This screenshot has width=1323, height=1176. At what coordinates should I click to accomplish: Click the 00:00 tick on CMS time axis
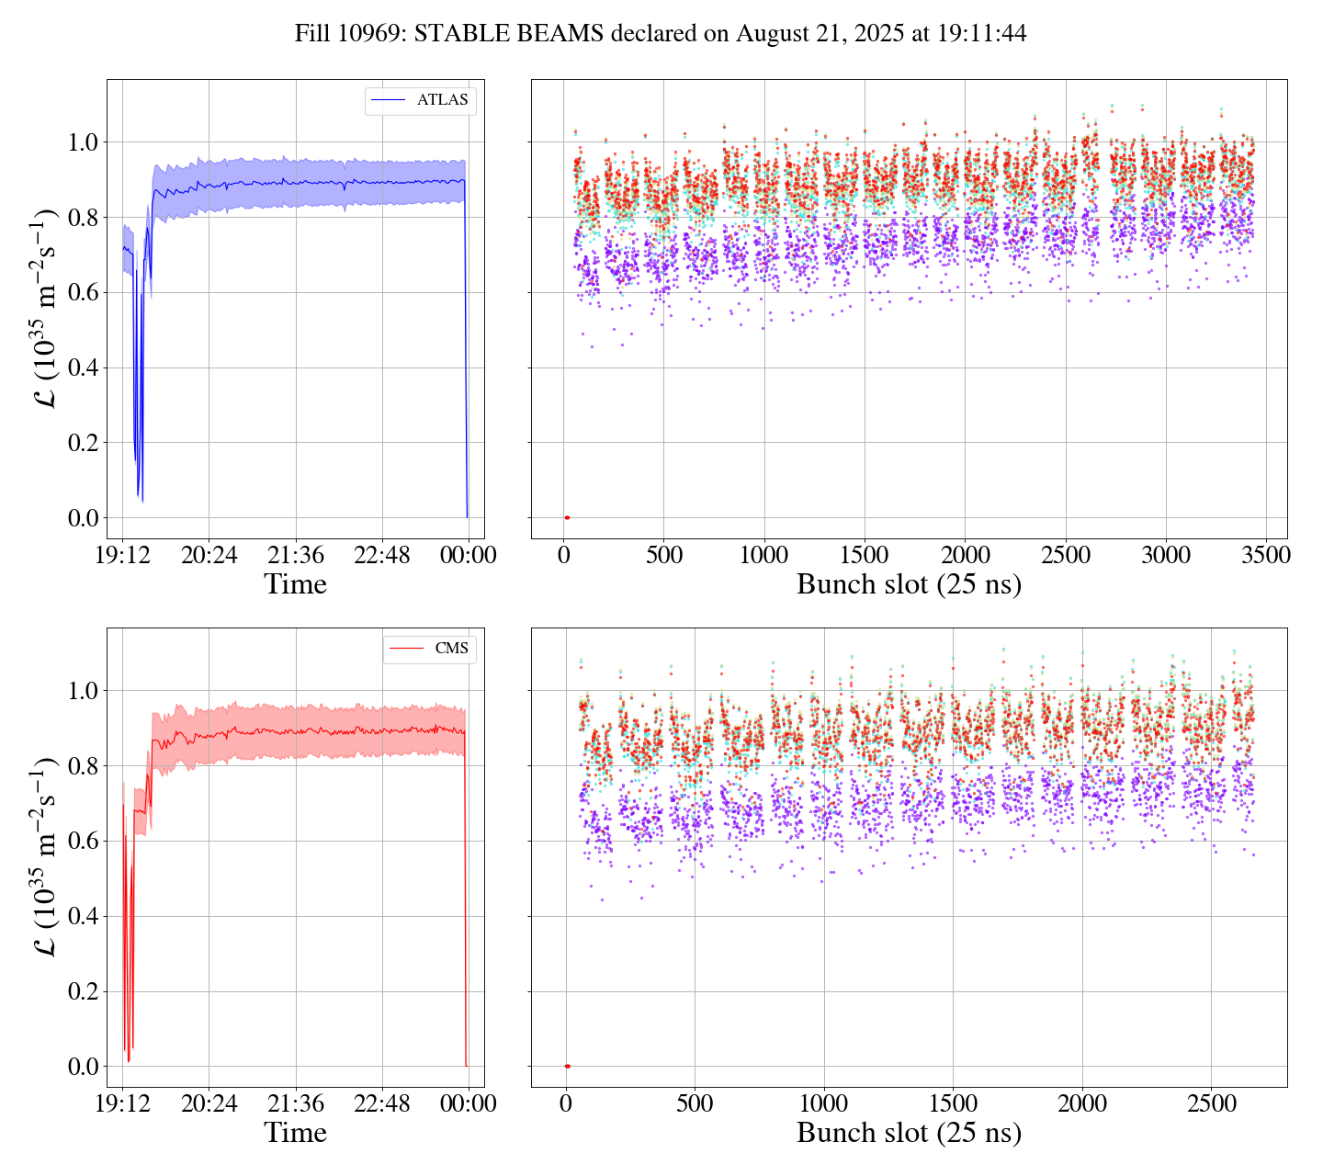[x=469, y=1103]
